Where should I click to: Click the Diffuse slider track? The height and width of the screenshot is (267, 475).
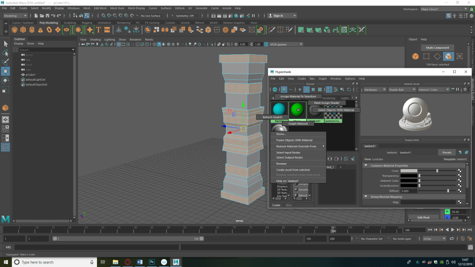(x=437, y=191)
